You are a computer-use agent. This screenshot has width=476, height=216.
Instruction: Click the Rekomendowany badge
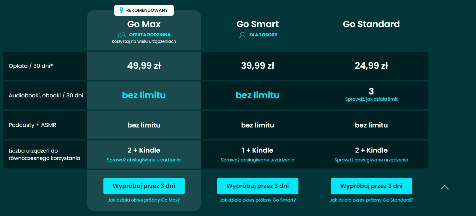(144, 10)
